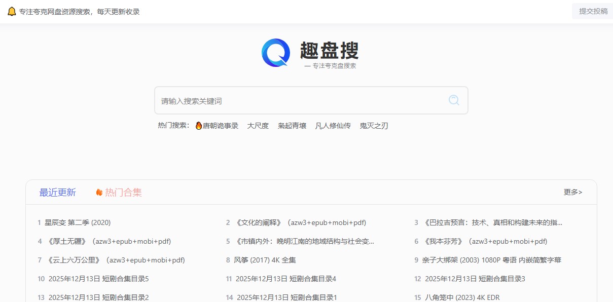
Task: Search hot keyword 唐朝诡事录
Action: click(x=221, y=126)
